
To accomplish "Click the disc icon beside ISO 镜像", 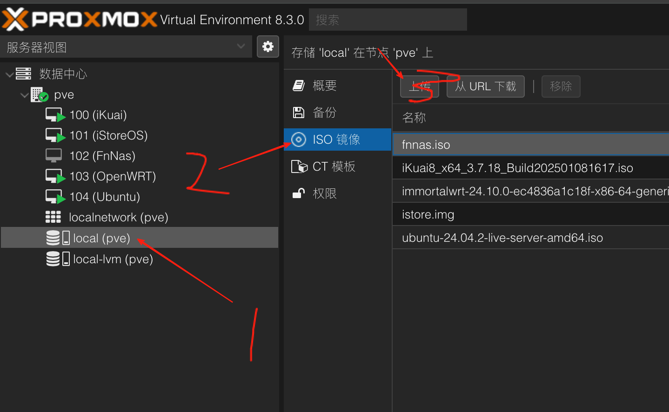I will tap(298, 140).
